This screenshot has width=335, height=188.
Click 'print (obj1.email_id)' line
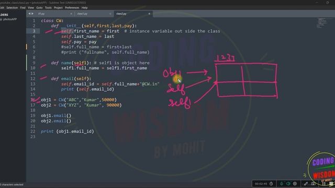[x=68, y=131]
